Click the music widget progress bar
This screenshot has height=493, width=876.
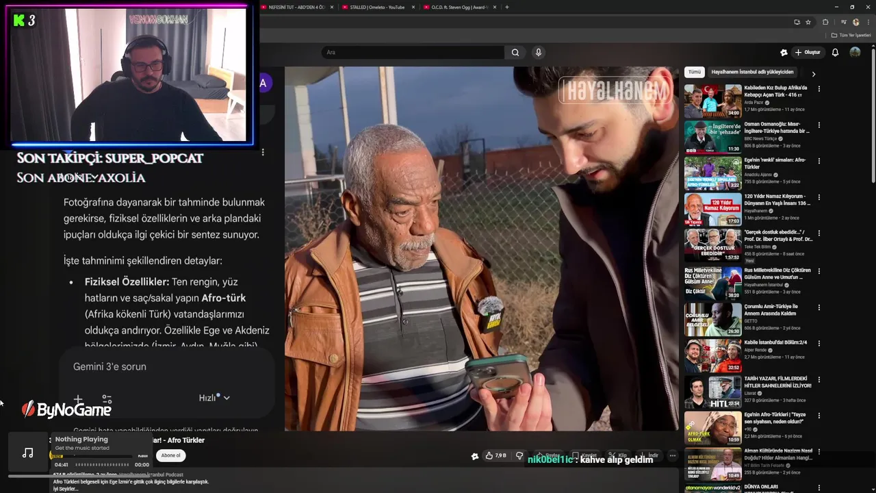click(91, 455)
